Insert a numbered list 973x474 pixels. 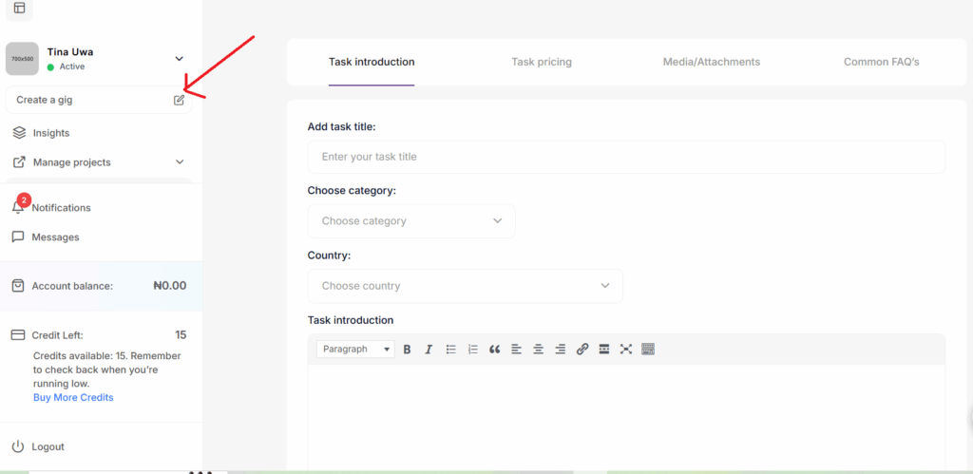[x=473, y=350]
